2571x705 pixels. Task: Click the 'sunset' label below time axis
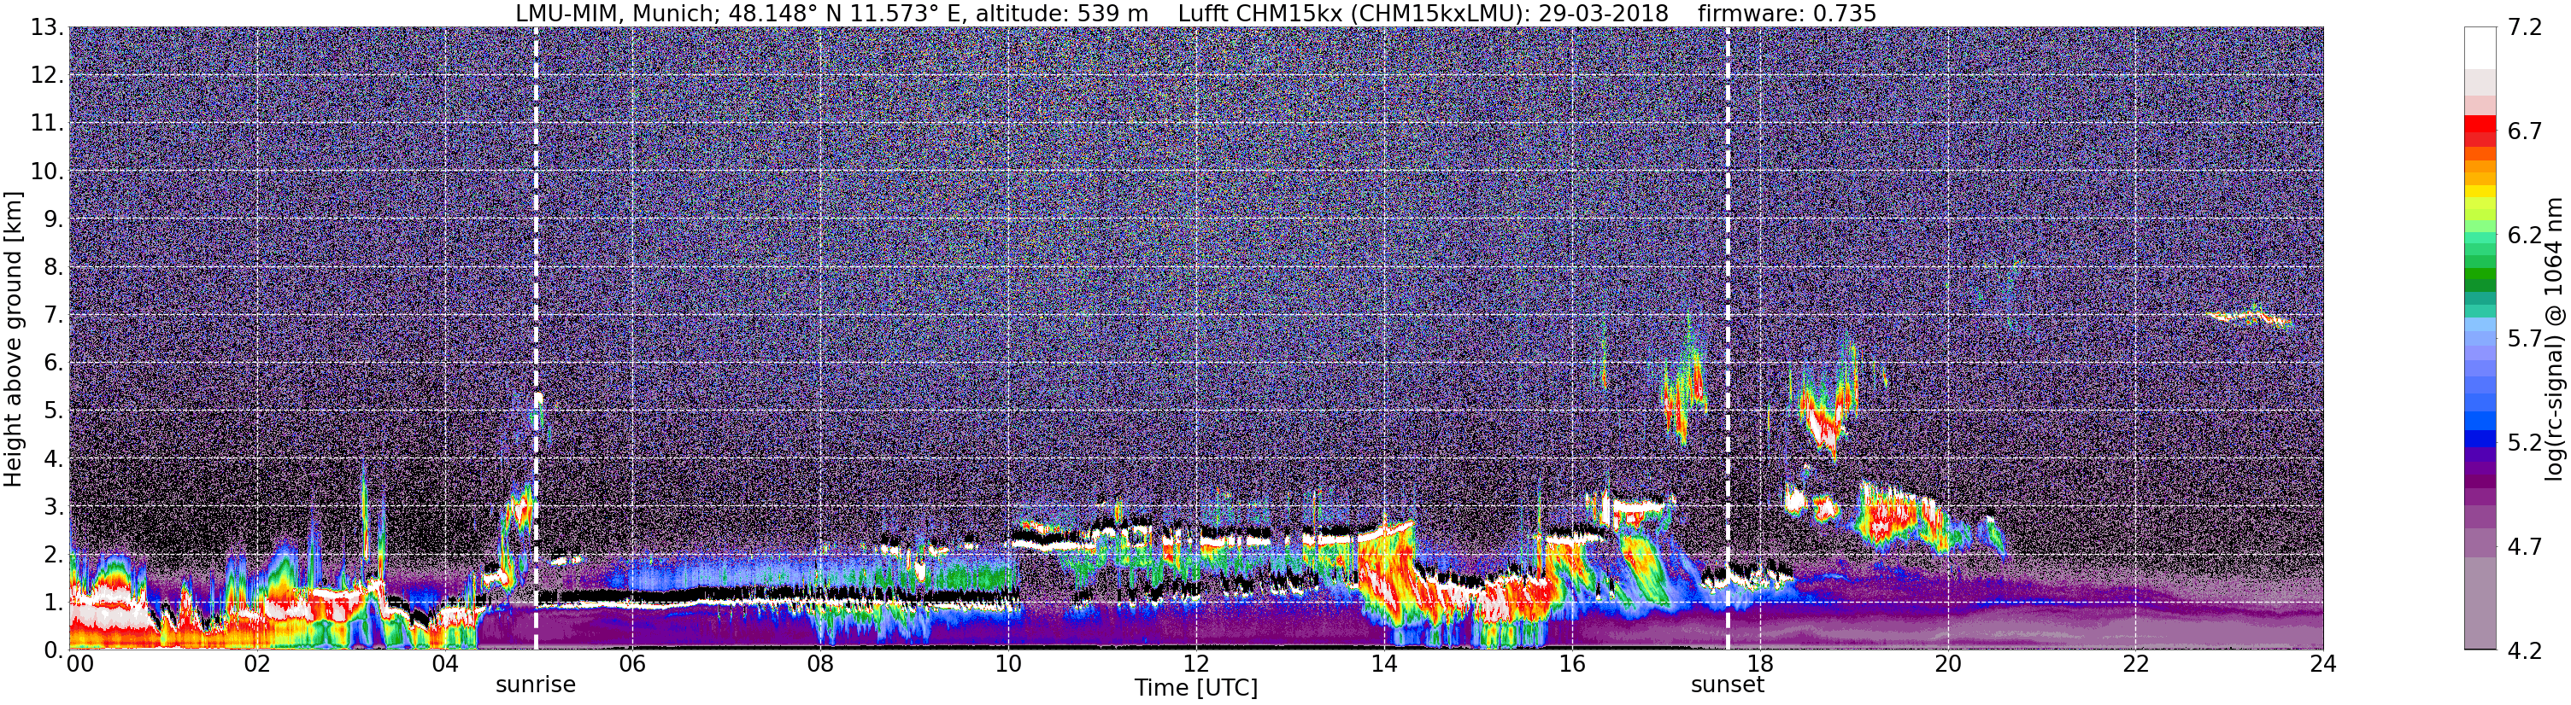(x=1728, y=685)
